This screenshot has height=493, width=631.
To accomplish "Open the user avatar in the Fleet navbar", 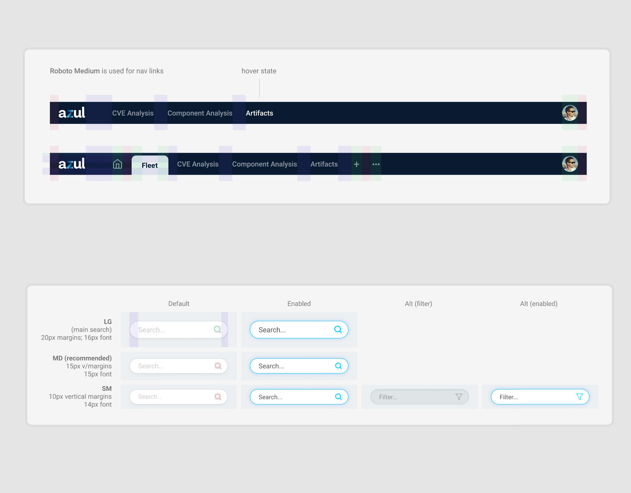I will point(570,164).
